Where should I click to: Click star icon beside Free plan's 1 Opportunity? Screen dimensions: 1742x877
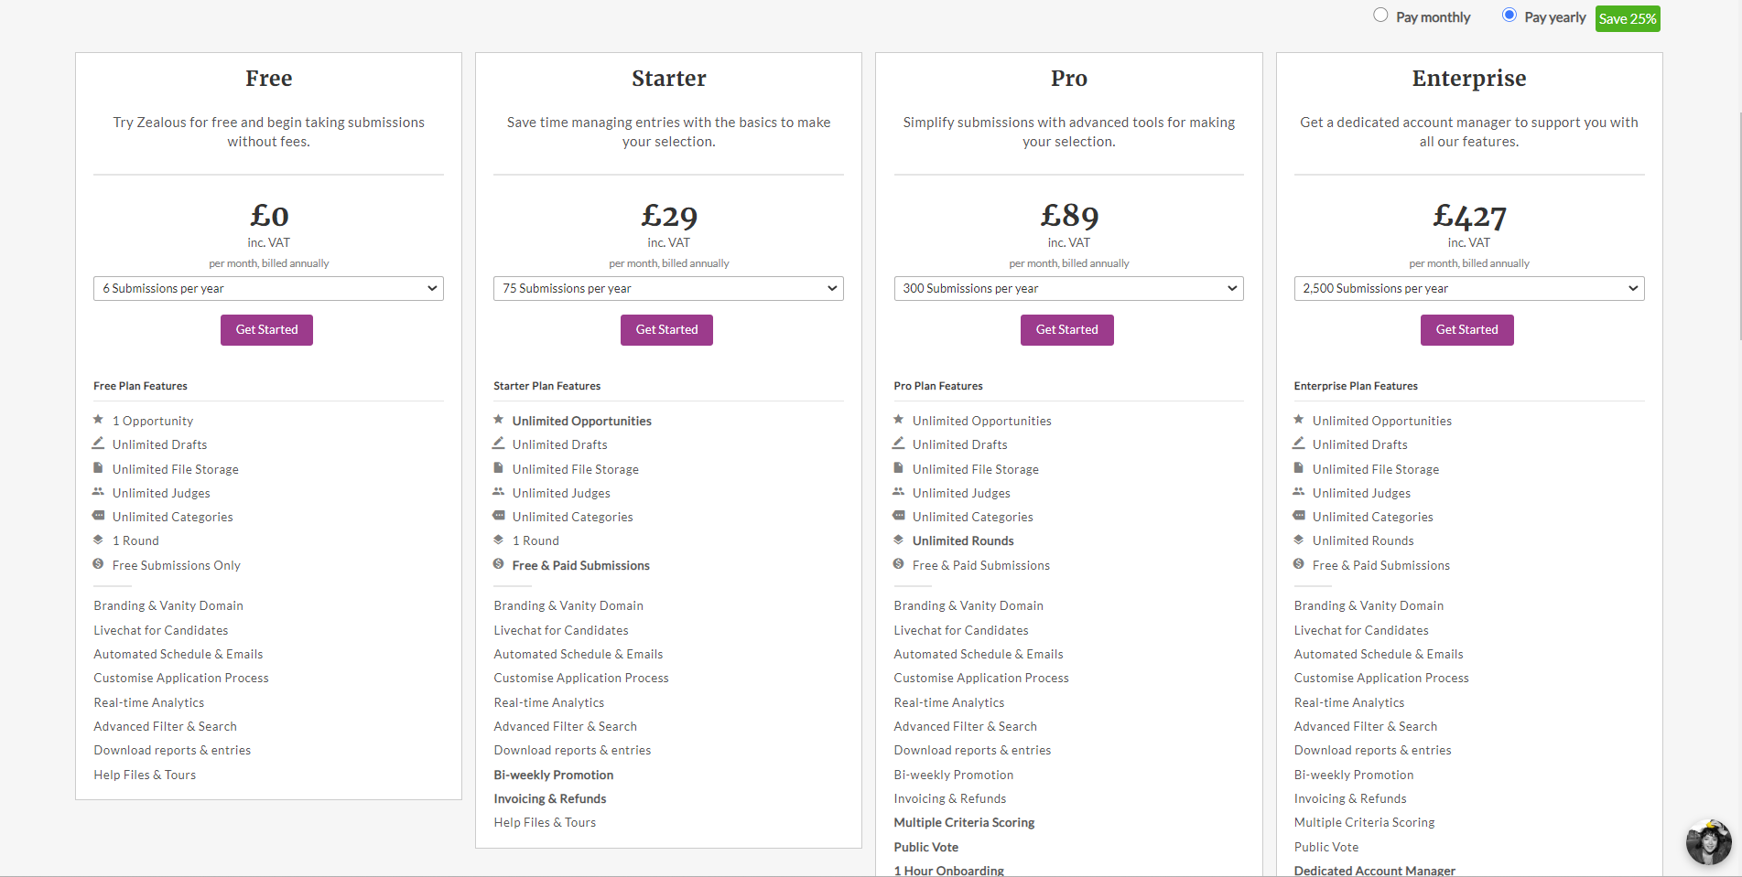pos(98,420)
